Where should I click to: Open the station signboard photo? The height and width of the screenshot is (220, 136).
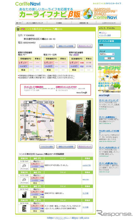(x=79, y=120)
